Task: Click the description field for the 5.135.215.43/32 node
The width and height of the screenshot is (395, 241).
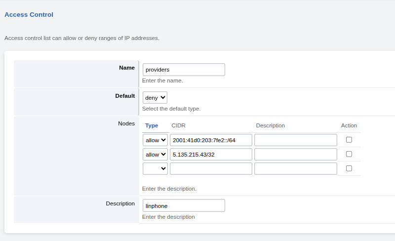Action: point(295,155)
